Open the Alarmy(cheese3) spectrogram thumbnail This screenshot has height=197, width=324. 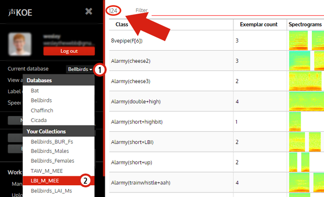point(305,81)
